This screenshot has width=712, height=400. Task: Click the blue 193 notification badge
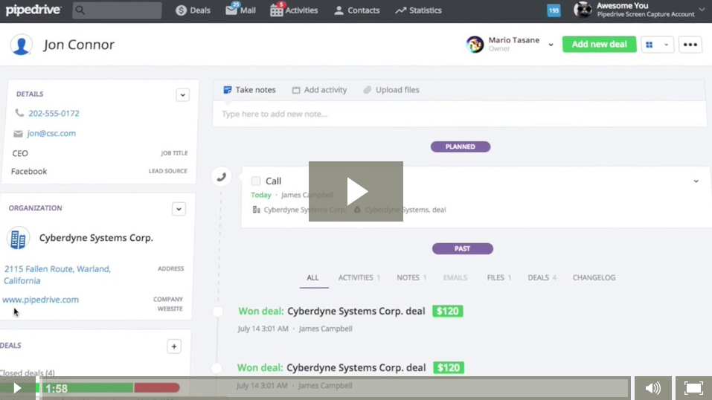pyautogui.click(x=554, y=10)
